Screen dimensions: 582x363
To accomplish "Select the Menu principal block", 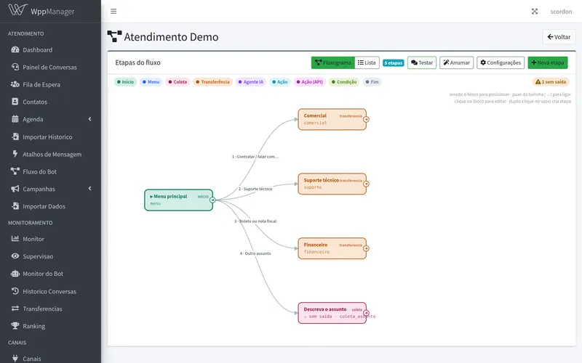I will coord(178,200).
